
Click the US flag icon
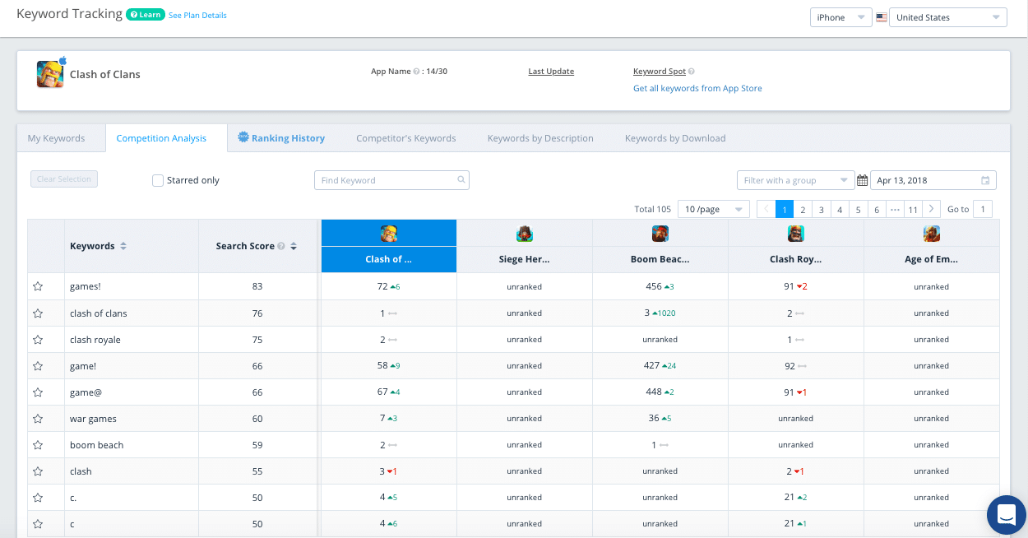coord(881,17)
